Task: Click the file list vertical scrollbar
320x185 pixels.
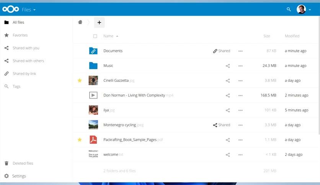Action: point(319,75)
